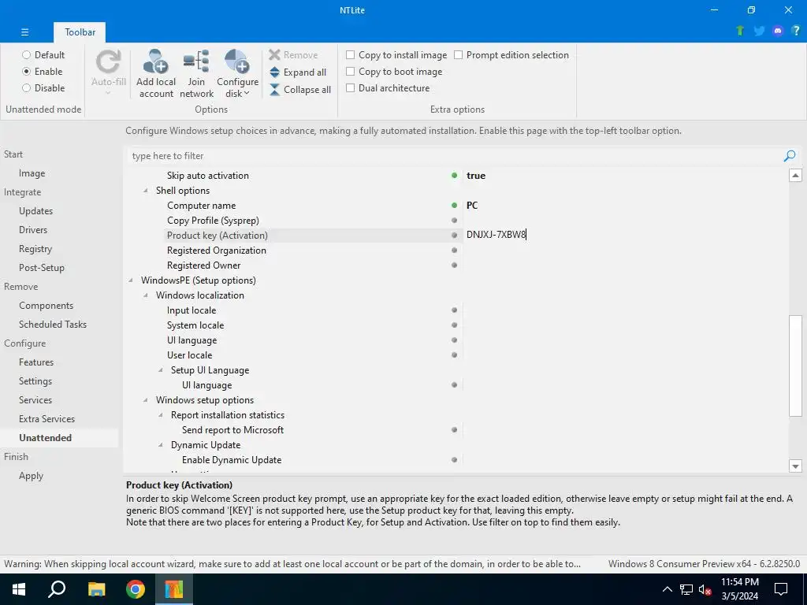Collapse Report installation statistics group
807x605 pixels.
click(x=161, y=414)
